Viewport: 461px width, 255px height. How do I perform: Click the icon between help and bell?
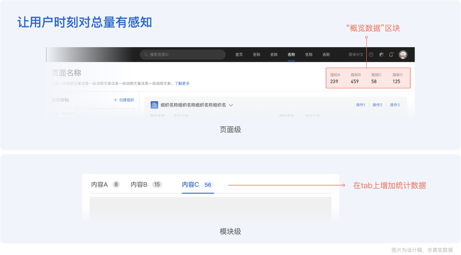tap(381, 55)
